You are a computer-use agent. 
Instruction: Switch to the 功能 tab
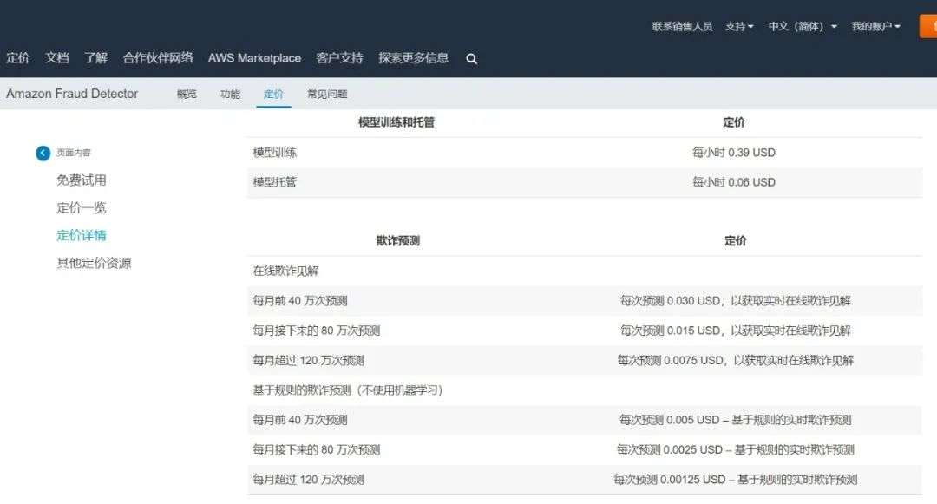pyautogui.click(x=230, y=94)
